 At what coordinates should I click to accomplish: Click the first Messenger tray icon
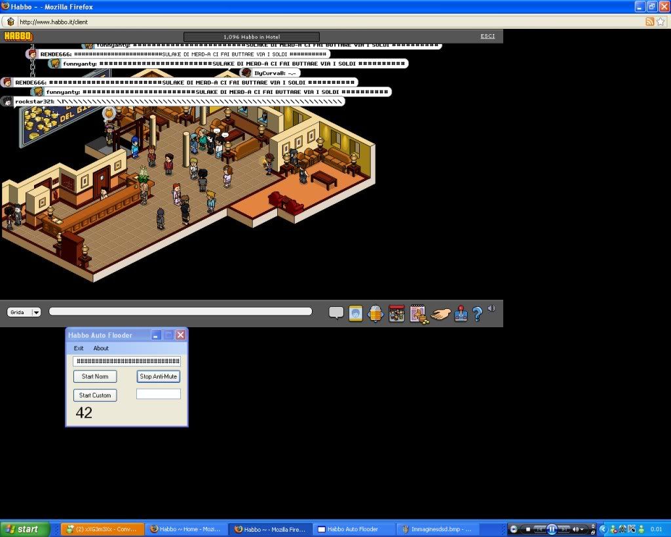pyautogui.click(x=613, y=529)
